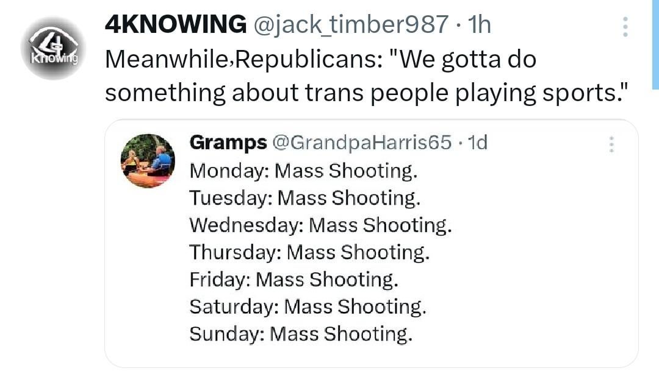659x382 pixels.
Task: Click the "Meanwhile, Republicans" tweet text
Action: [320, 59]
